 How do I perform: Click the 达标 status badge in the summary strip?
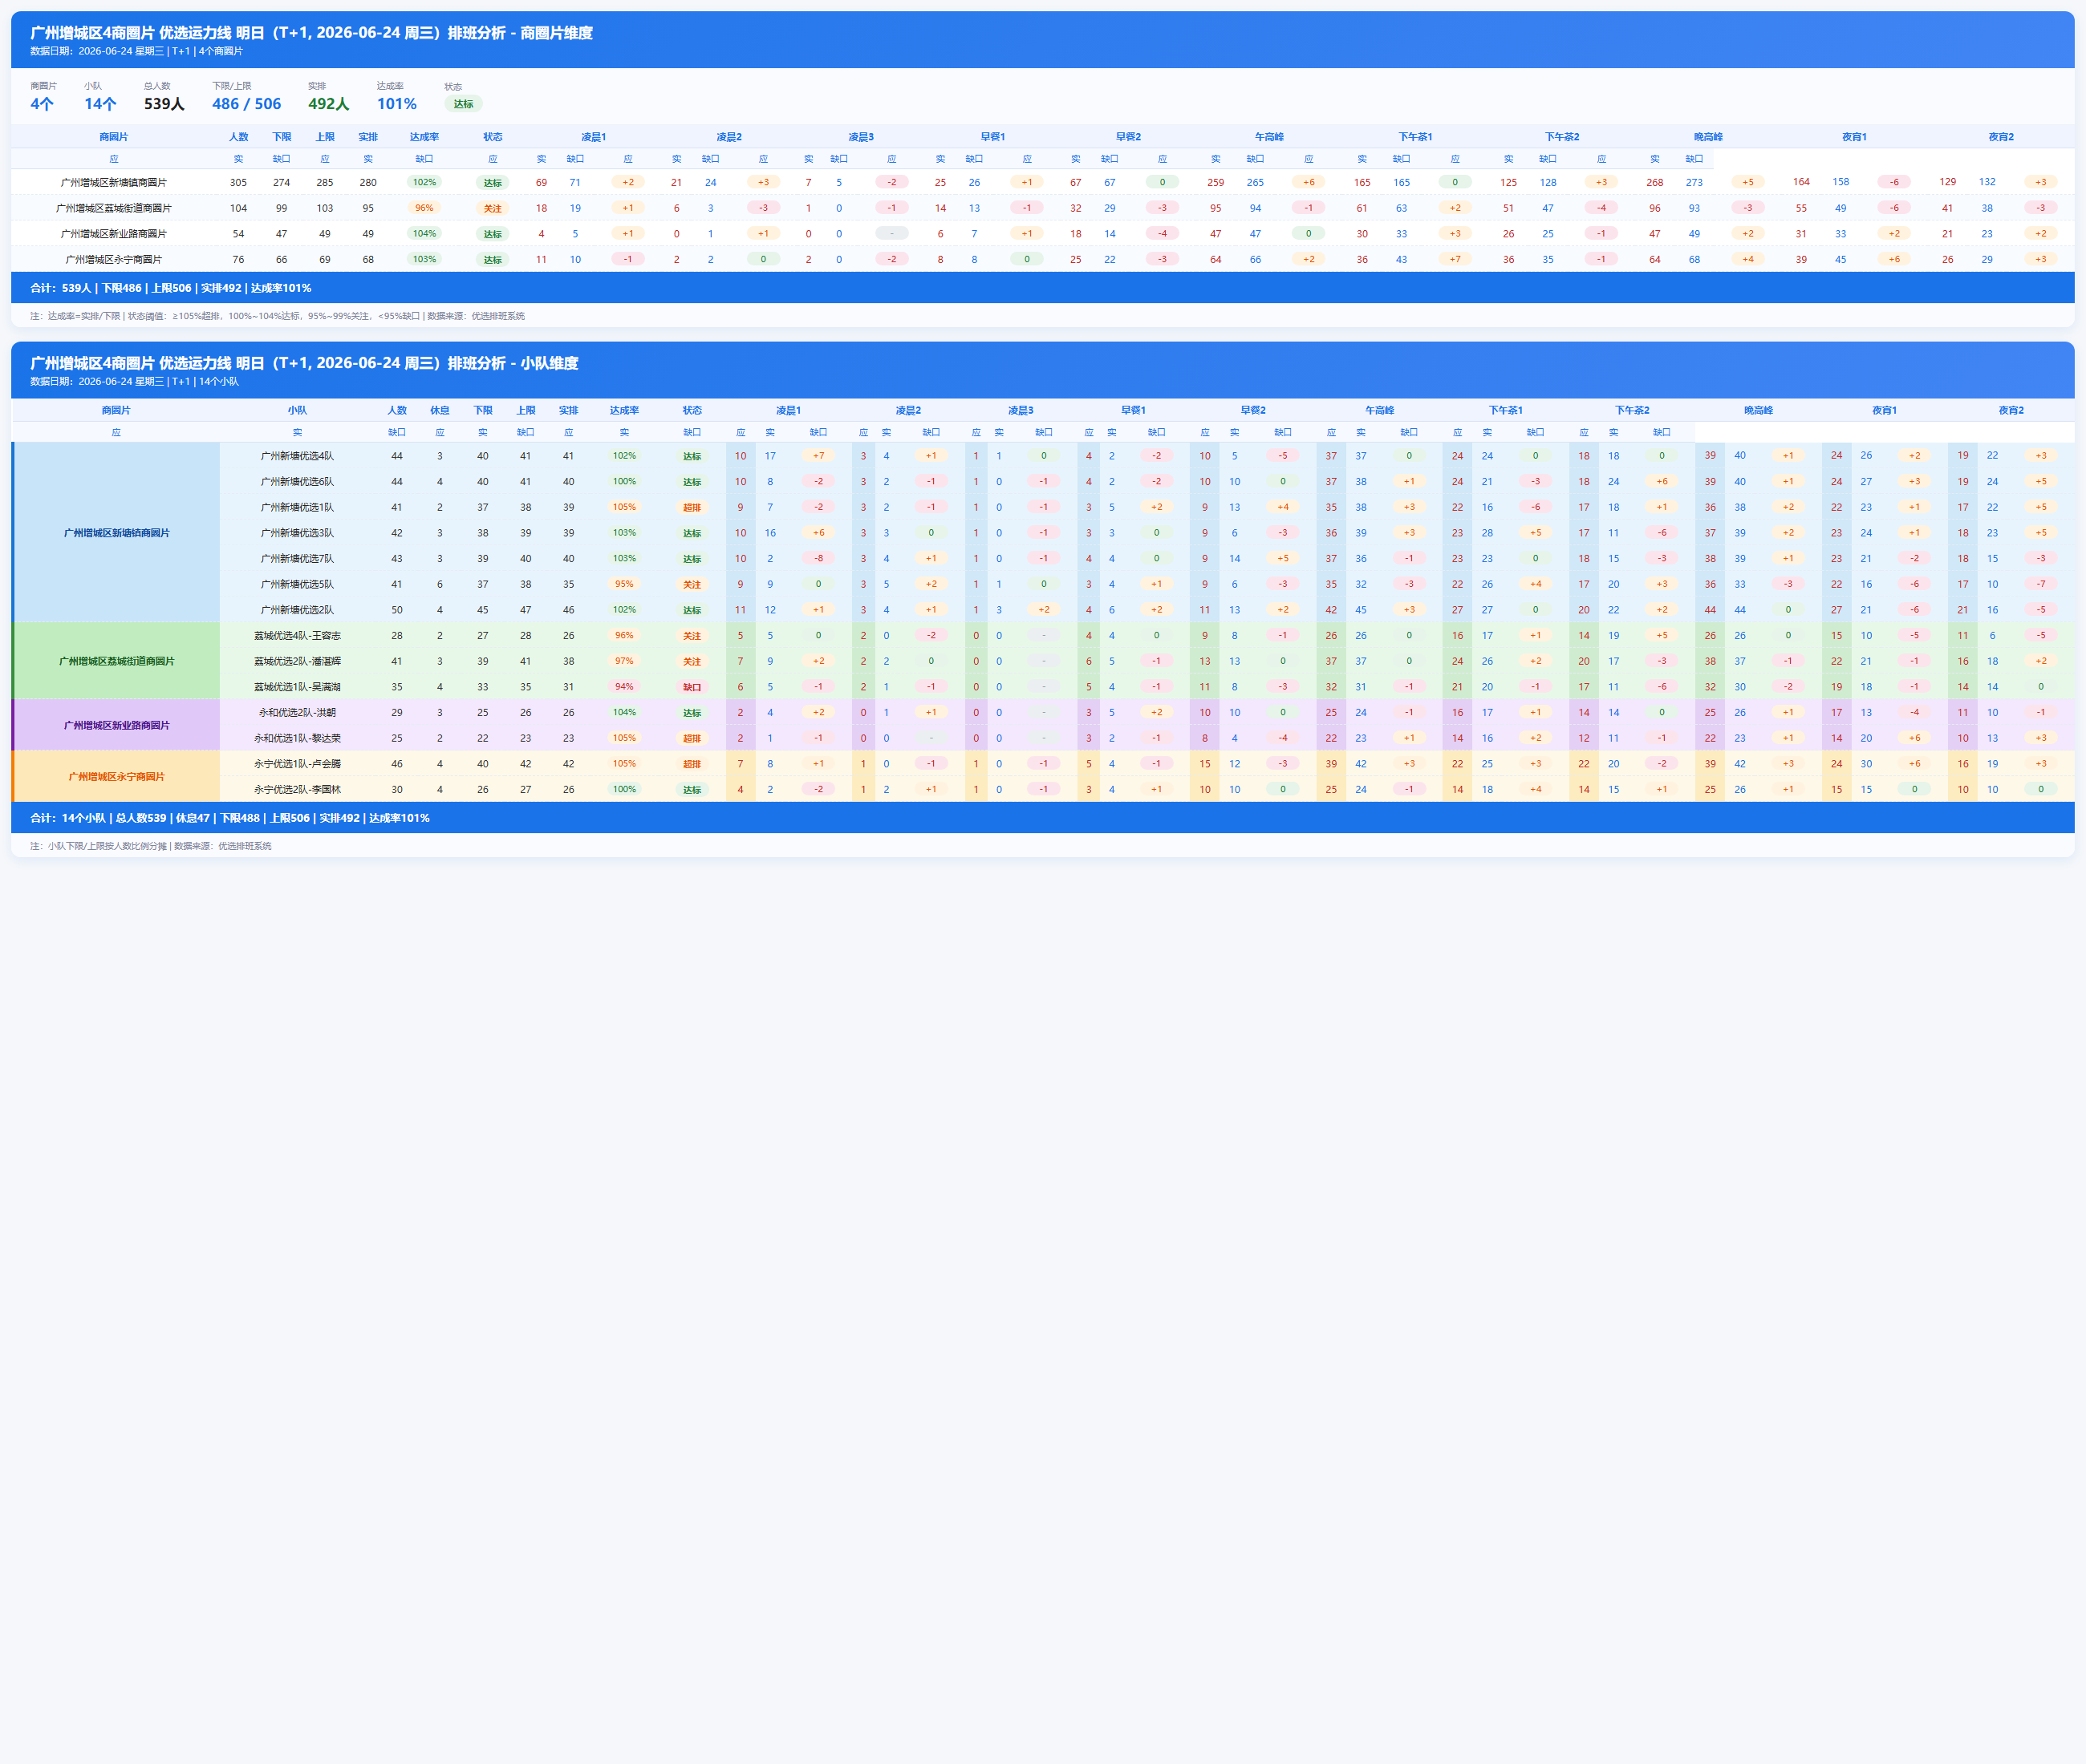(x=463, y=104)
